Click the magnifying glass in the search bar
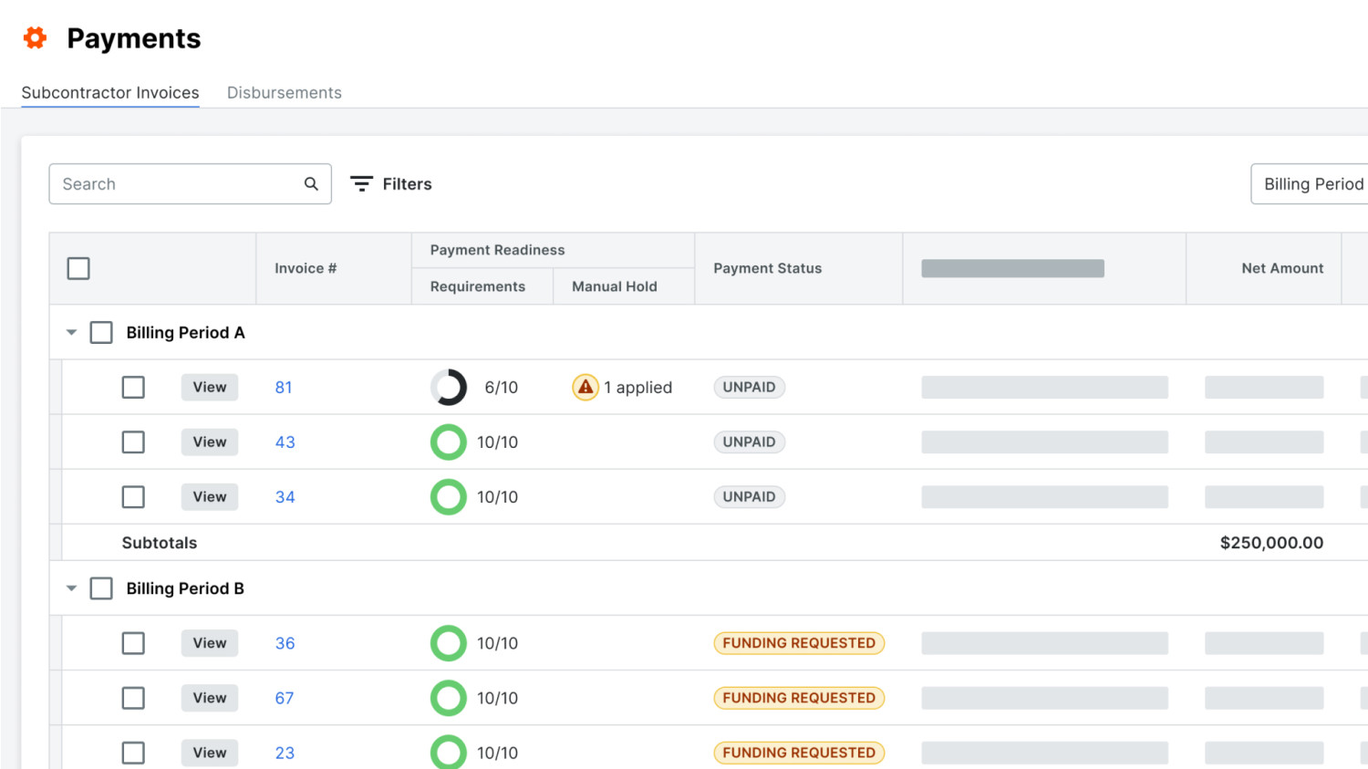Viewport: 1368px width, 769px height. pyautogui.click(x=311, y=183)
